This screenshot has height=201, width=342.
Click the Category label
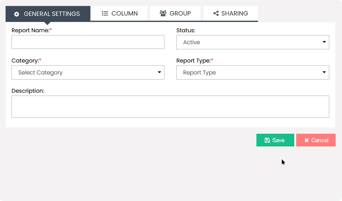26,60
